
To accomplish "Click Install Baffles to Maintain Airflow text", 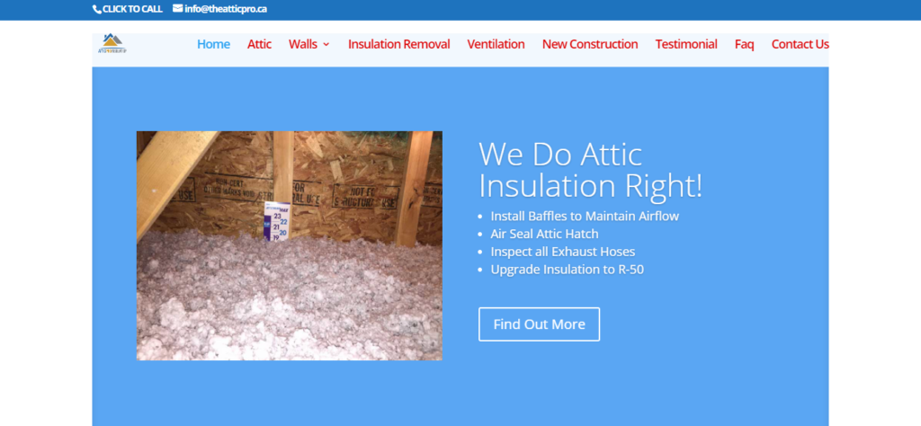I will click(x=585, y=216).
